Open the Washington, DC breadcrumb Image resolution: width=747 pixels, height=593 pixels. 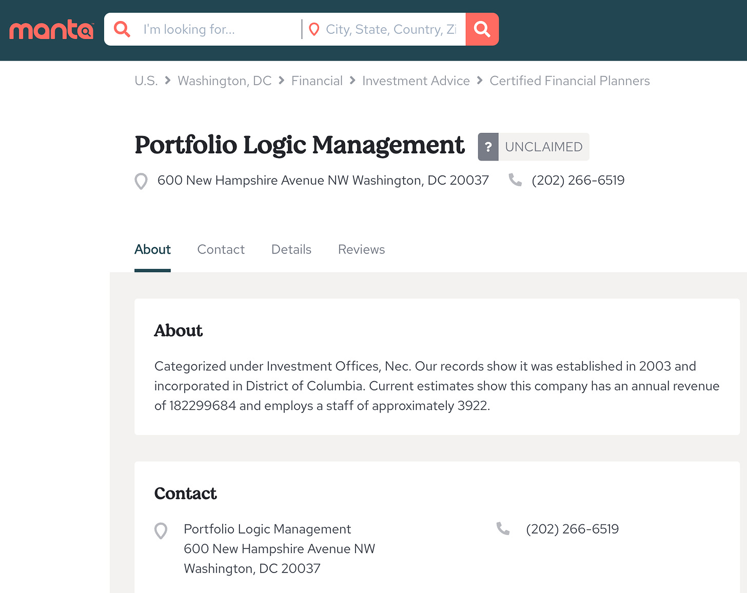[225, 81]
